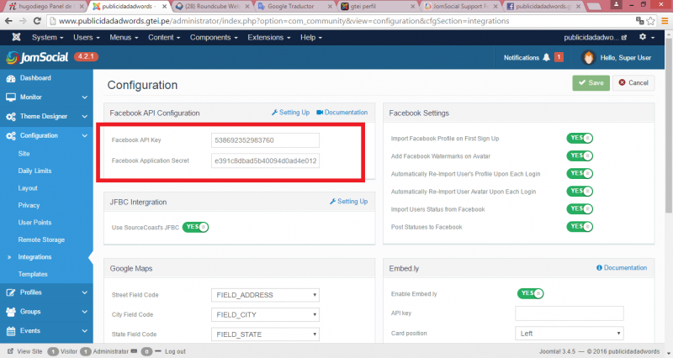Click the Theme Designer gears icon
Viewport: 673px width, 358px height.
pos(11,117)
